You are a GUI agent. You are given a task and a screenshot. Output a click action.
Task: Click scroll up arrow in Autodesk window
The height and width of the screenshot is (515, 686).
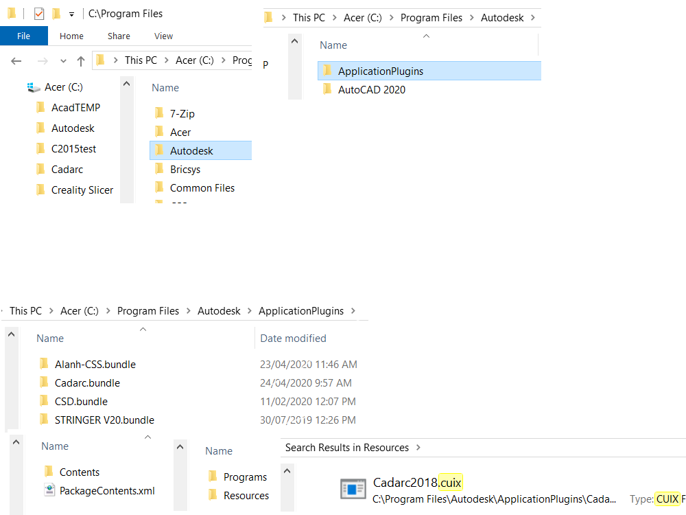(x=294, y=41)
